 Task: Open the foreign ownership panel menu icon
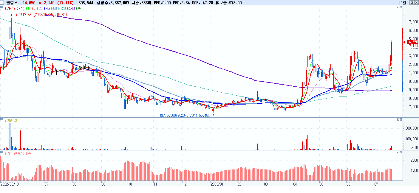coord(2,152)
